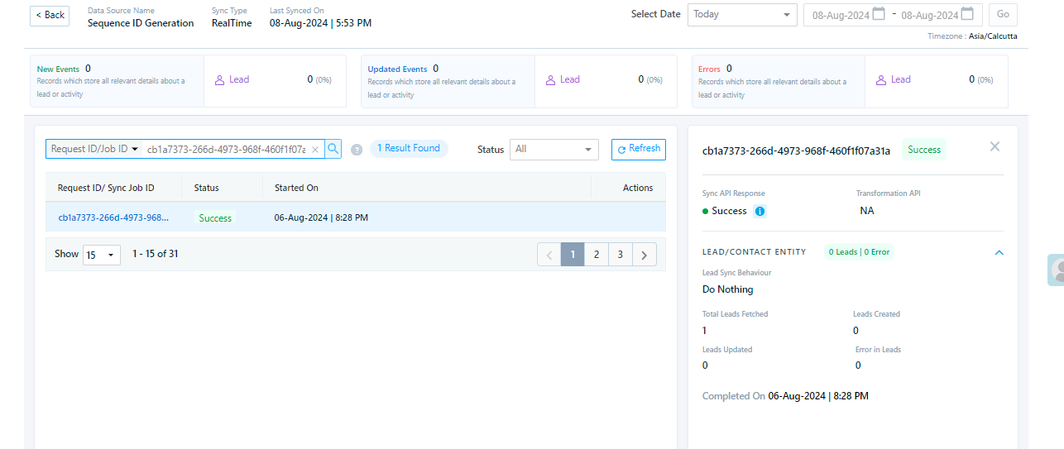Image resolution: width=1064 pixels, height=449 pixels.
Task: Click the Status column header
Action: 206,188
